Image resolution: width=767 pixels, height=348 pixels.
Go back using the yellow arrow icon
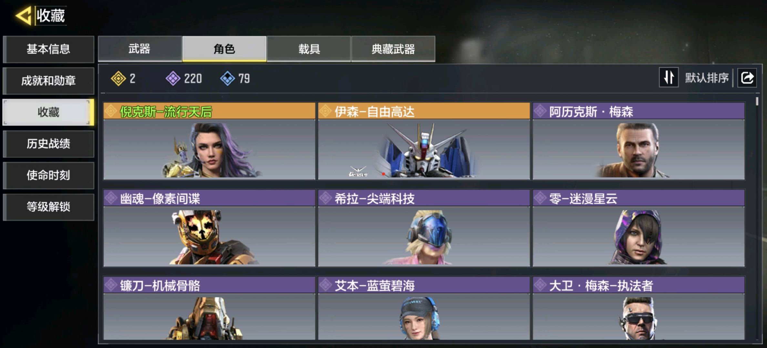[x=24, y=15]
